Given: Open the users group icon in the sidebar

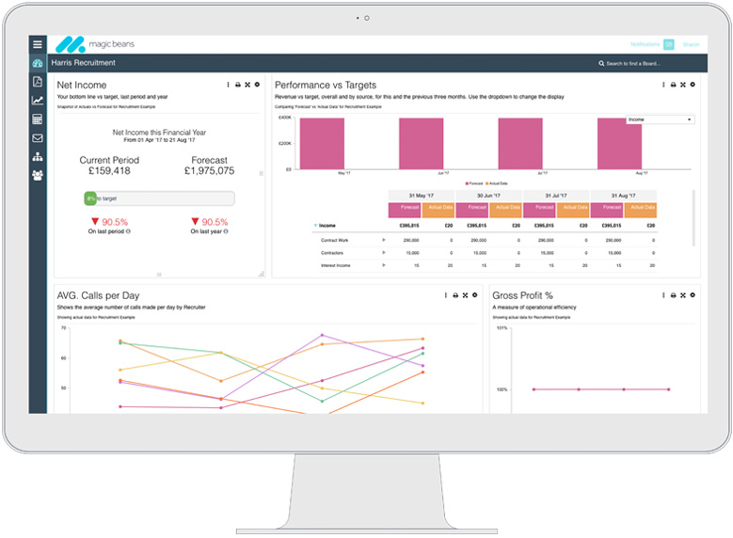Looking at the screenshot, I should (38, 175).
